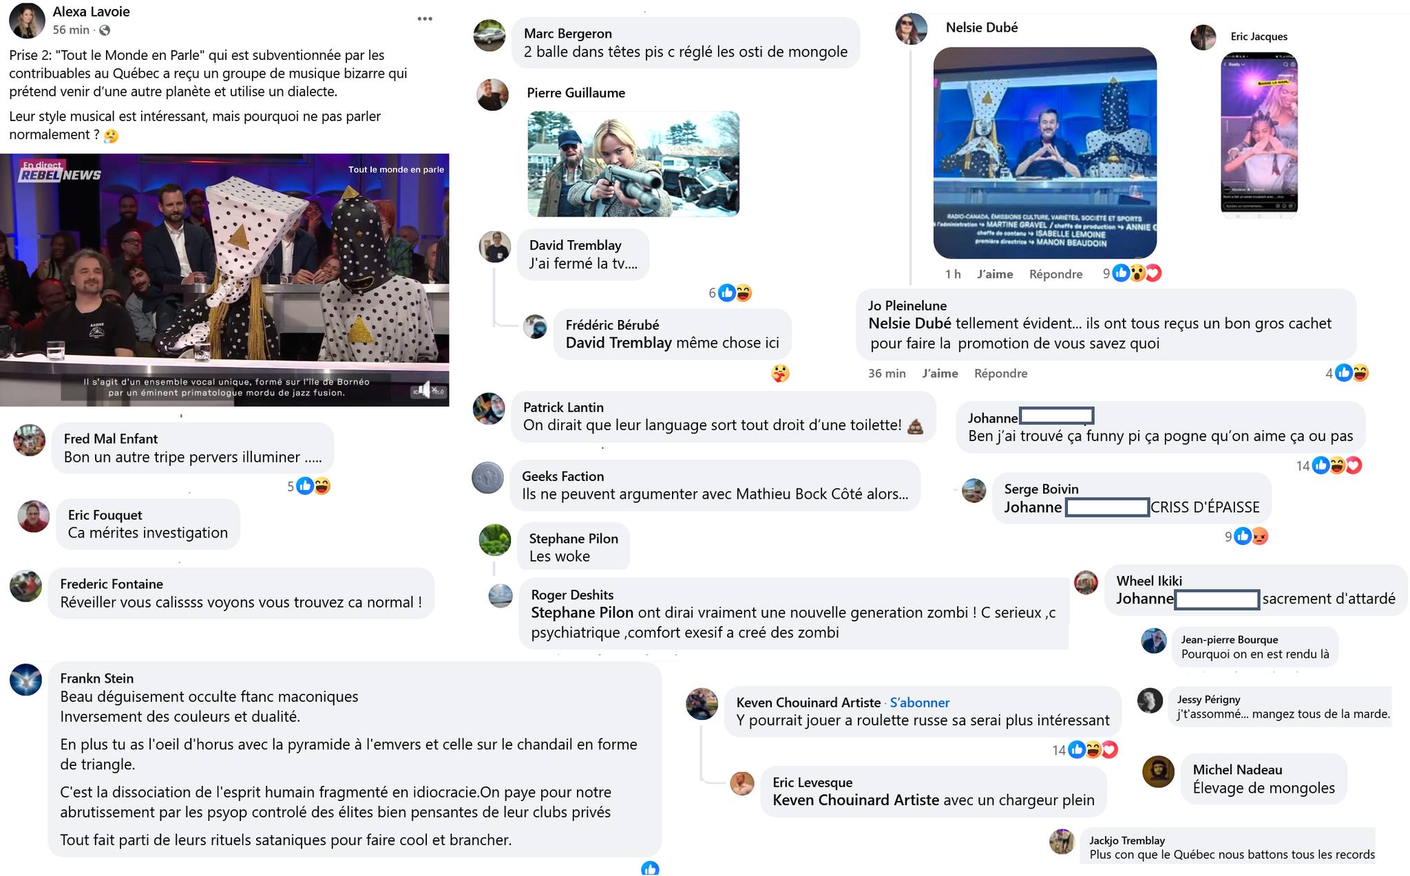Open angry reactions on Serge Boivin's reply
This screenshot has height=876, width=1410.
pyautogui.click(x=1259, y=537)
